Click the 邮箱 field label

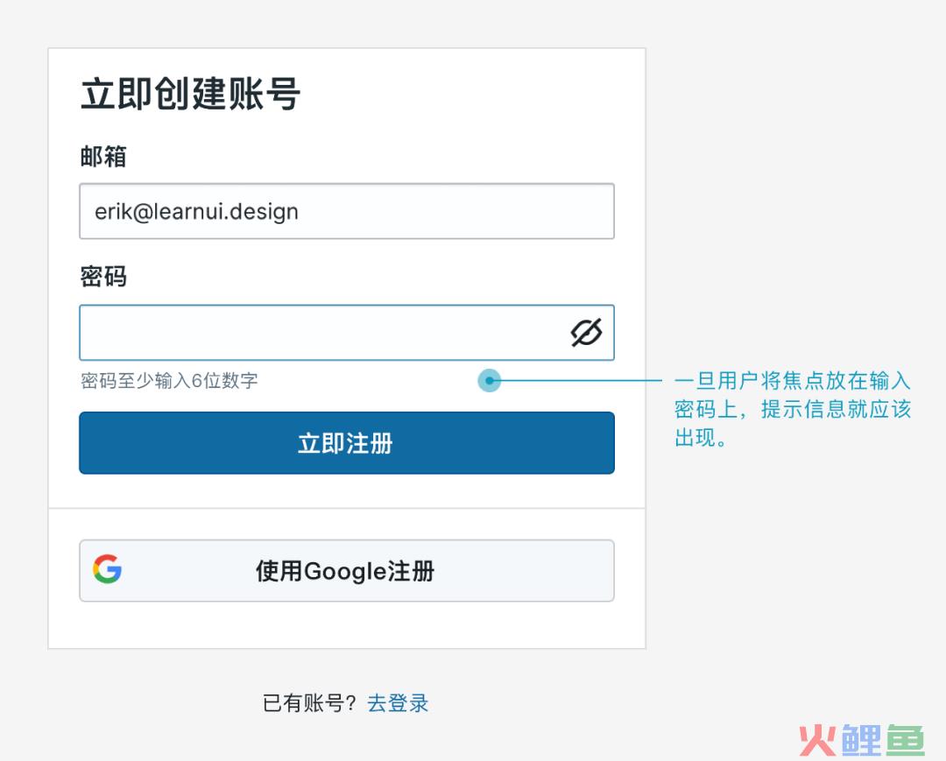tap(103, 157)
